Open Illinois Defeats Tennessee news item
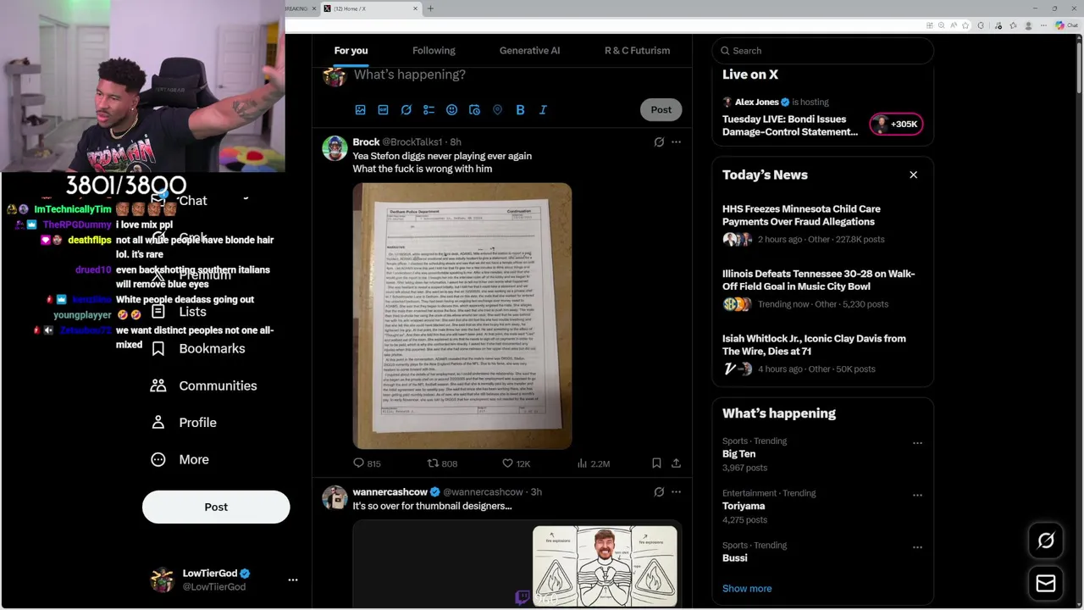This screenshot has height=610, width=1084. coord(822,288)
